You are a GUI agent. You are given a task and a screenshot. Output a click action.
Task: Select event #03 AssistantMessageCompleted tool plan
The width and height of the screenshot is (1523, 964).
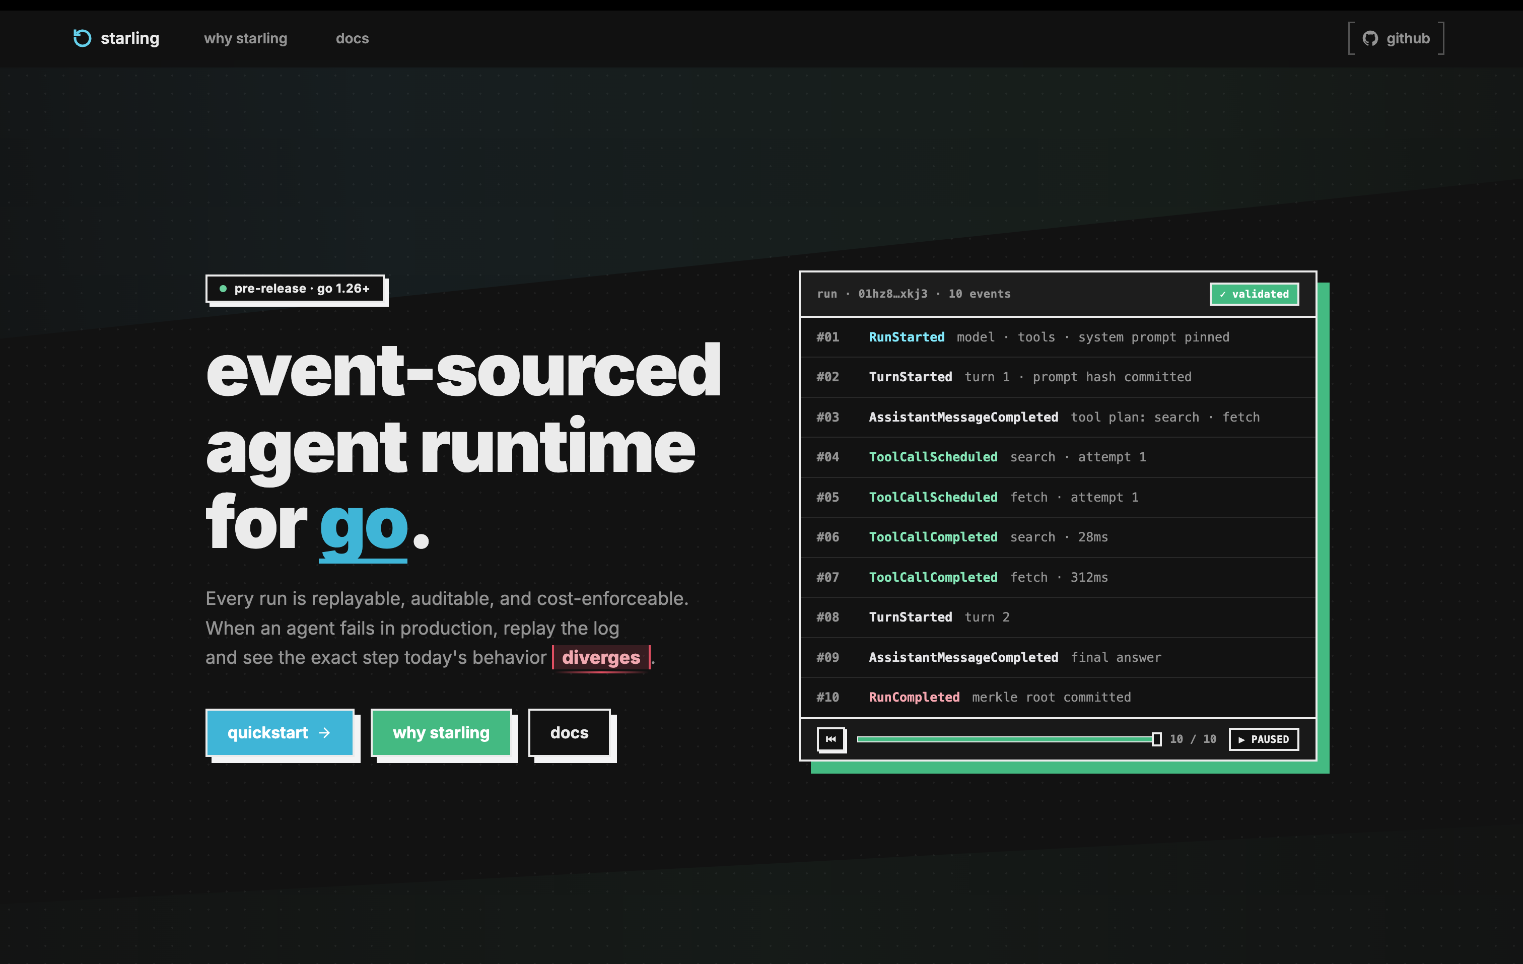[1058, 417]
